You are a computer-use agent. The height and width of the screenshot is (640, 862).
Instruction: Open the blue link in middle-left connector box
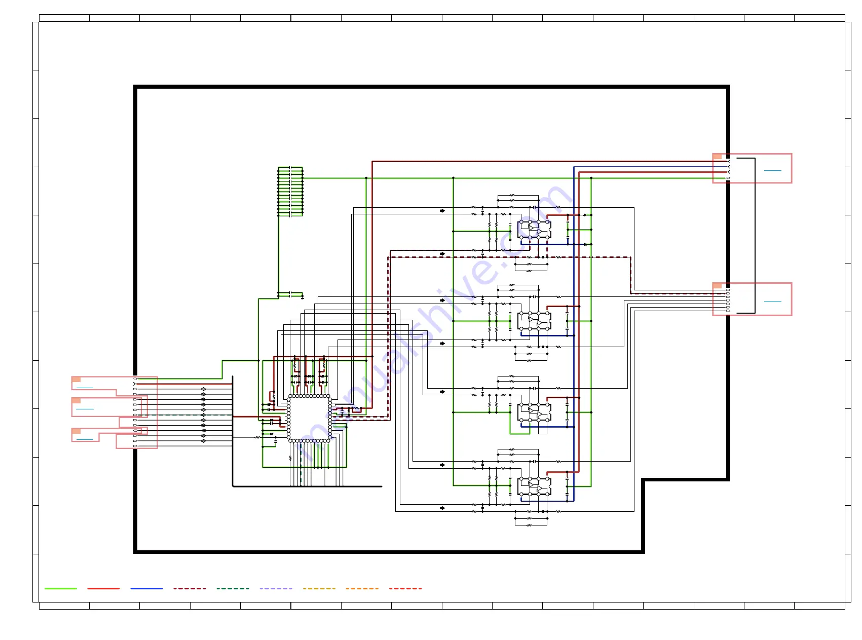[85, 409]
